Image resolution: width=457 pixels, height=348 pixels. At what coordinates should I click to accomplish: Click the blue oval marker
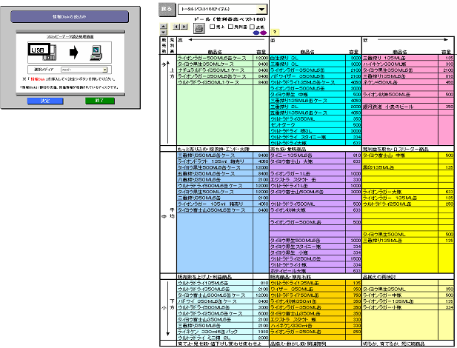pyautogui.click(x=256, y=33)
